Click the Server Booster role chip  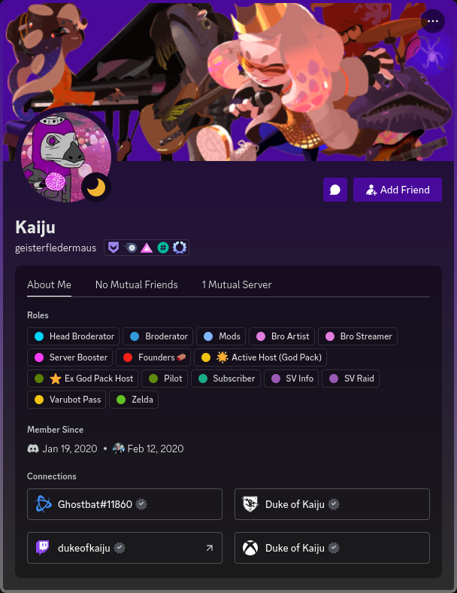click(x=70, y=357)
